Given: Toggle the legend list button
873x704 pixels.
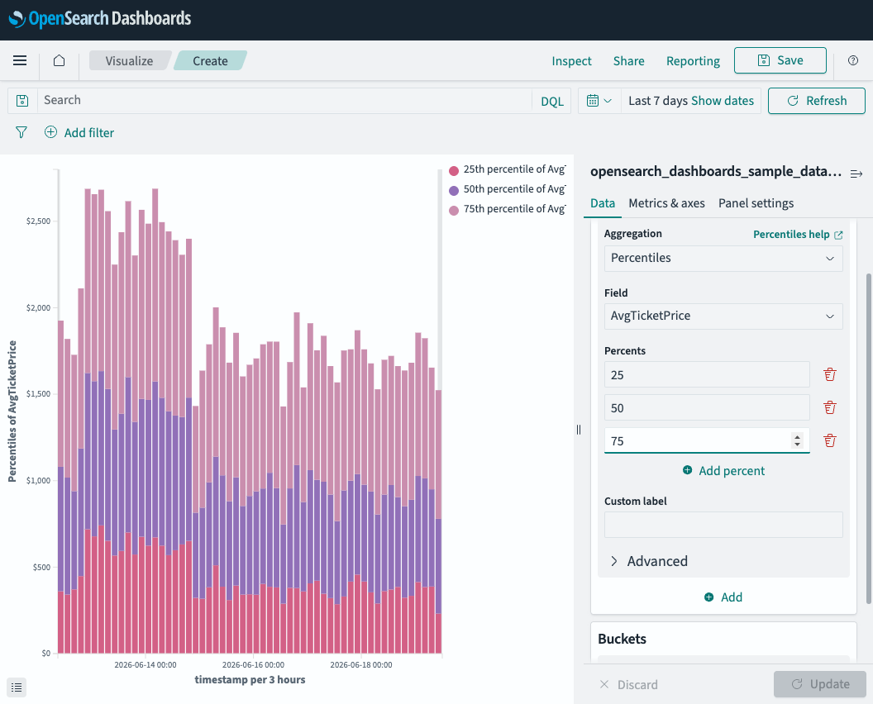Looking at the screenshot, I should 17,687.
